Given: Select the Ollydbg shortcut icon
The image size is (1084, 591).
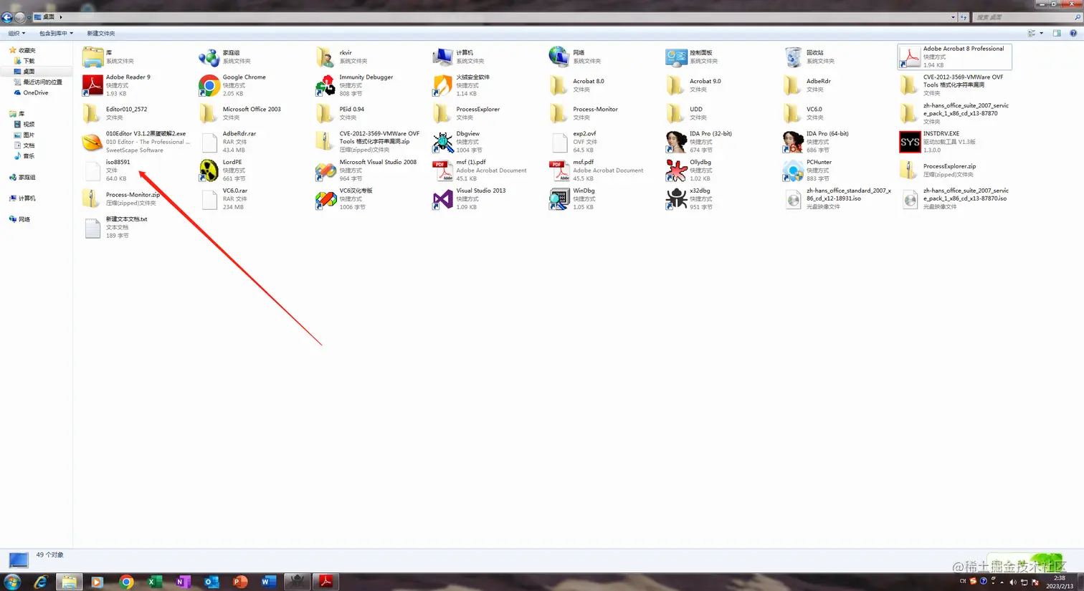Looking at the screenshot, I should point(676,170).
